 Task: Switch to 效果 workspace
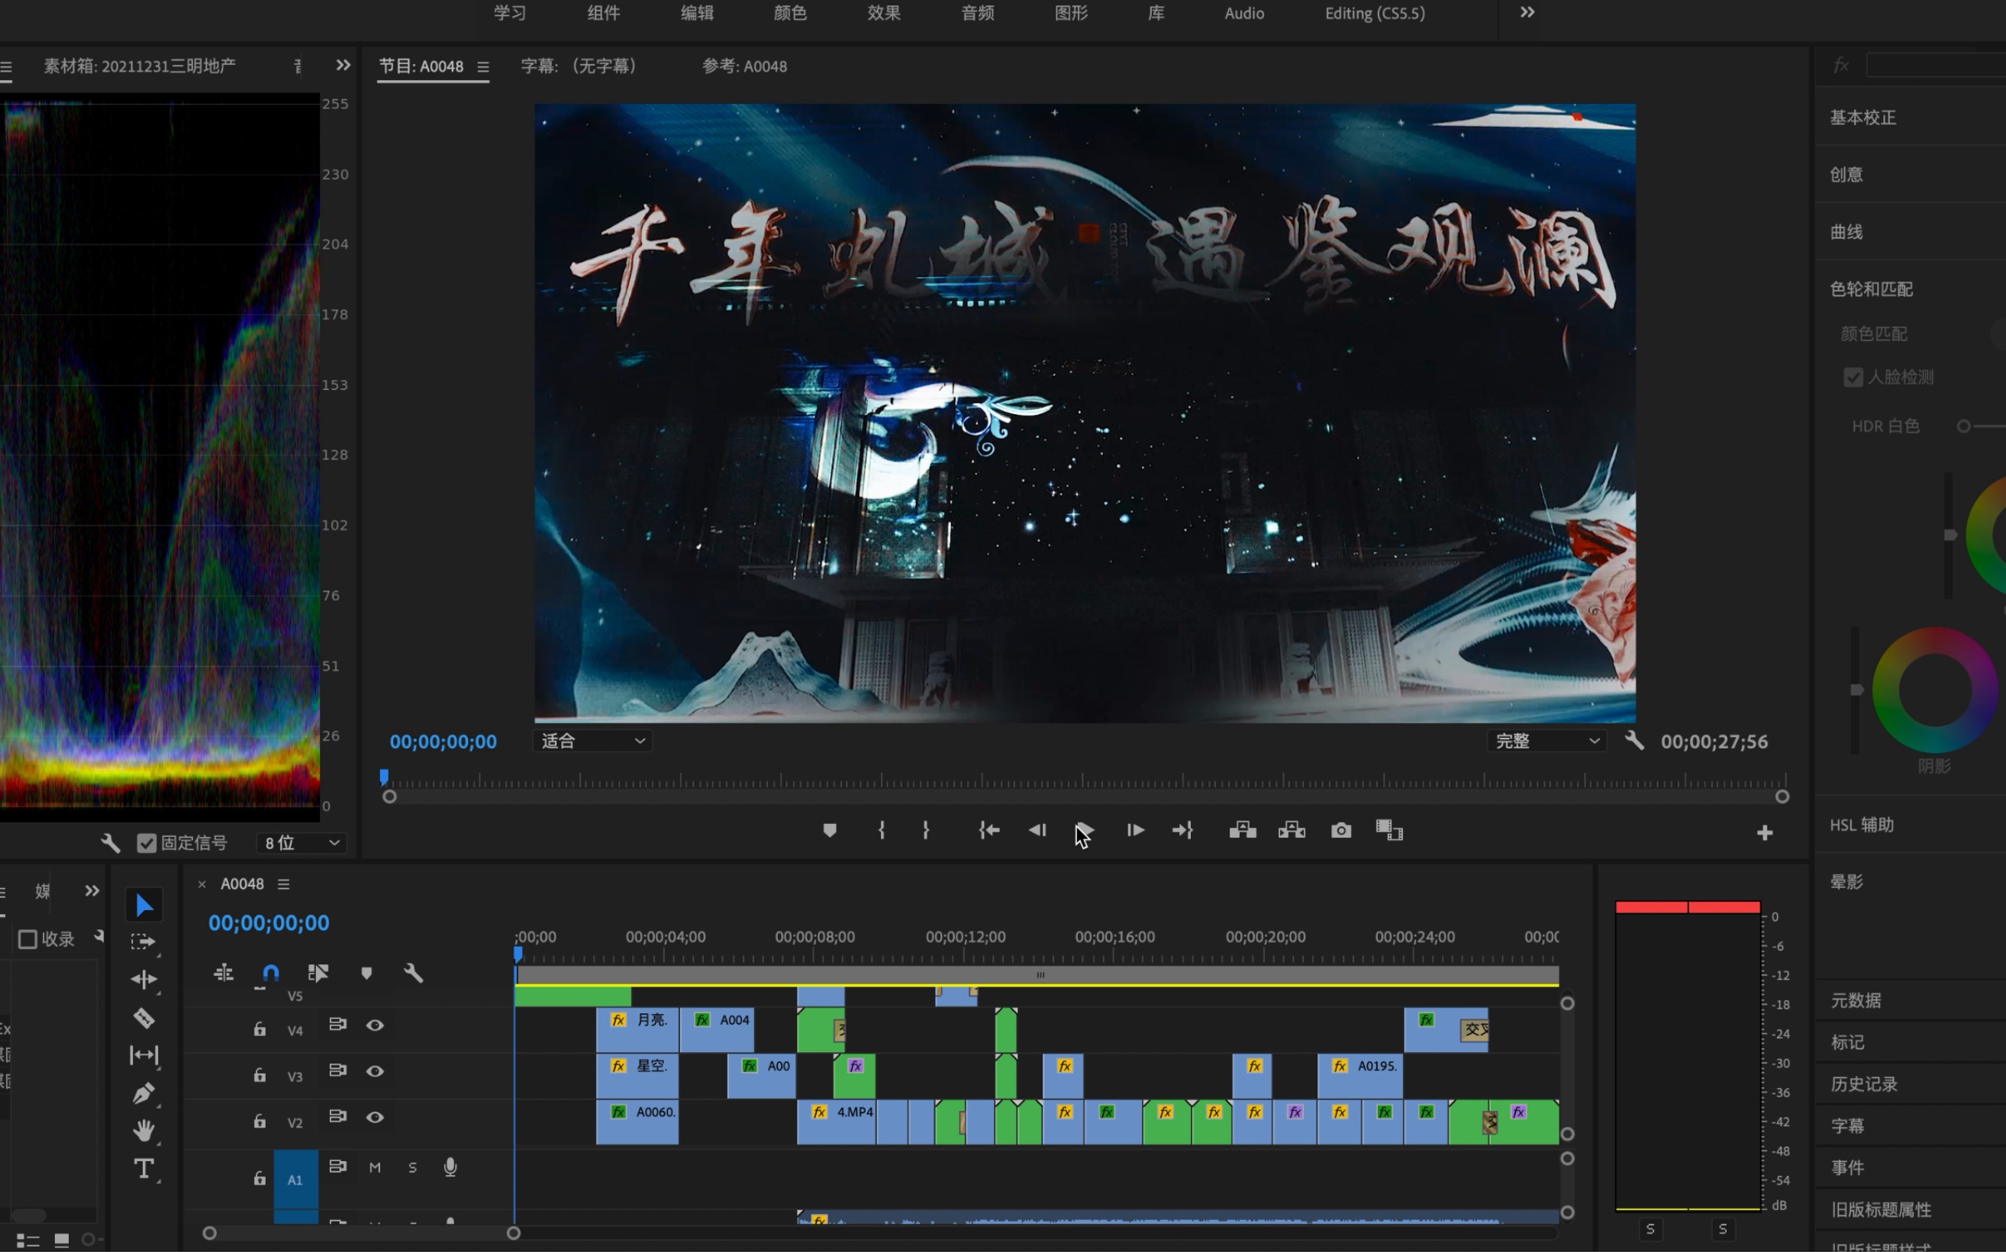[883, 12]
